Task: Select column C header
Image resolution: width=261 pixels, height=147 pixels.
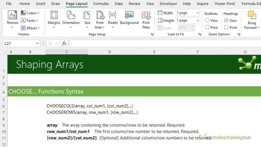Action: click(66, 52)
